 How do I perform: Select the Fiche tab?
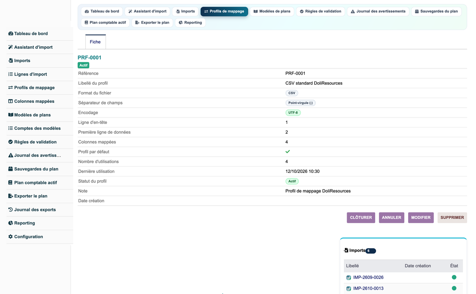click(x=95, y=42)
